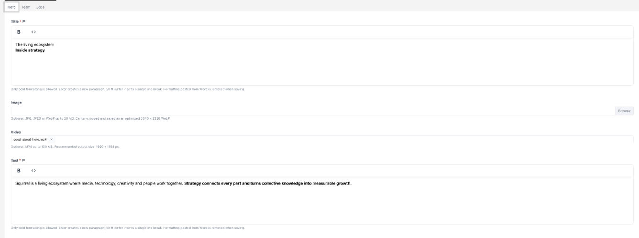This screenshot has height=238, width=639.
Task: Click the Image field label
Action: [16, 103]
